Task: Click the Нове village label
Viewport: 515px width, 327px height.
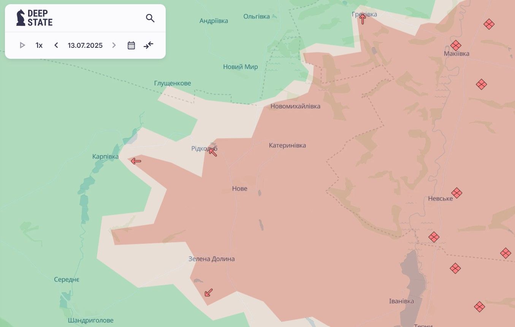Action: click(x=239, y=189)
